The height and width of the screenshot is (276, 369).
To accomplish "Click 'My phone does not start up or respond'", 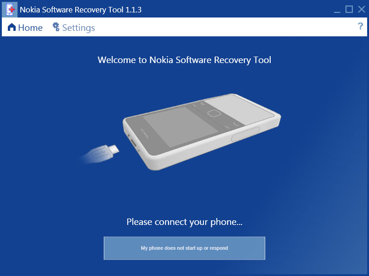I will (184, 248).
